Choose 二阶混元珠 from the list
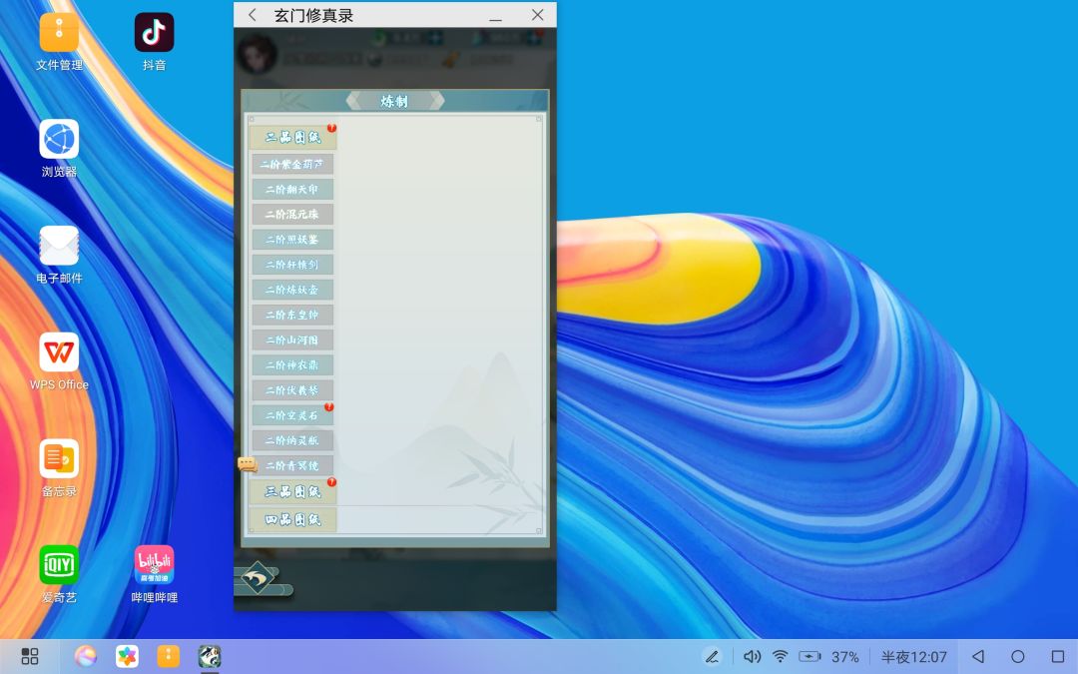 (292, 214)
